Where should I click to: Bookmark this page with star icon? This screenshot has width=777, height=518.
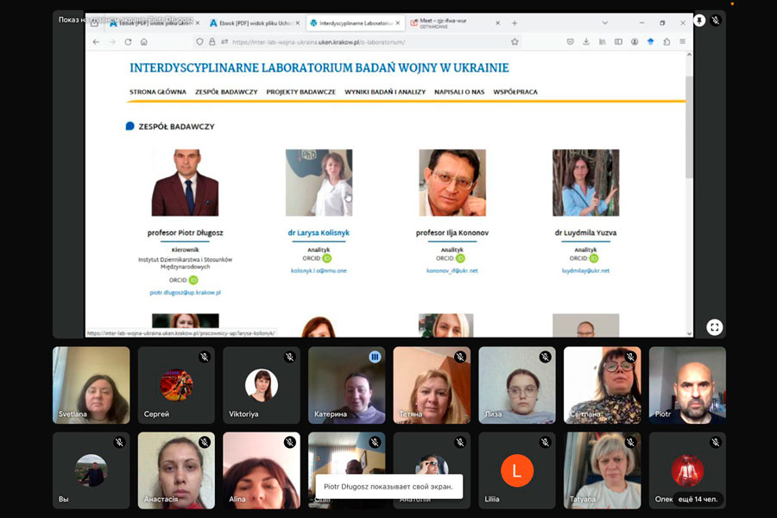click(x=515, y=42)
